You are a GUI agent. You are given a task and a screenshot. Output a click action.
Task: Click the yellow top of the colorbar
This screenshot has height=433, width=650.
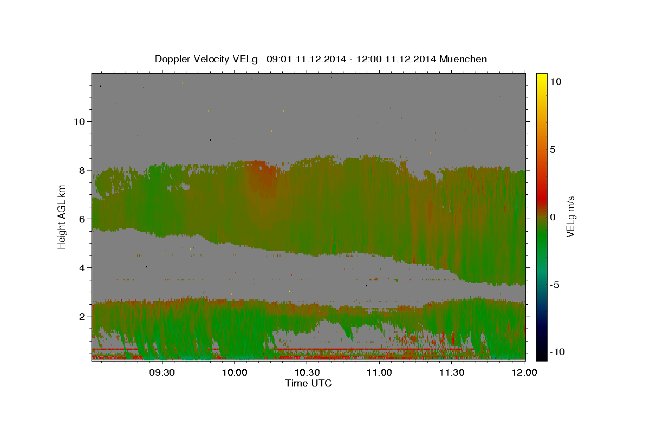pos(541,78)
